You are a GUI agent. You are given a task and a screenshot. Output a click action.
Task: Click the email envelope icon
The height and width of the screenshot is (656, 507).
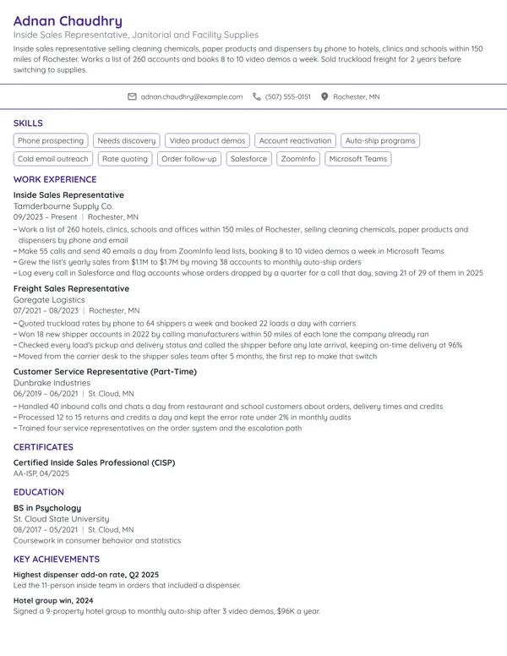point(132,96)
